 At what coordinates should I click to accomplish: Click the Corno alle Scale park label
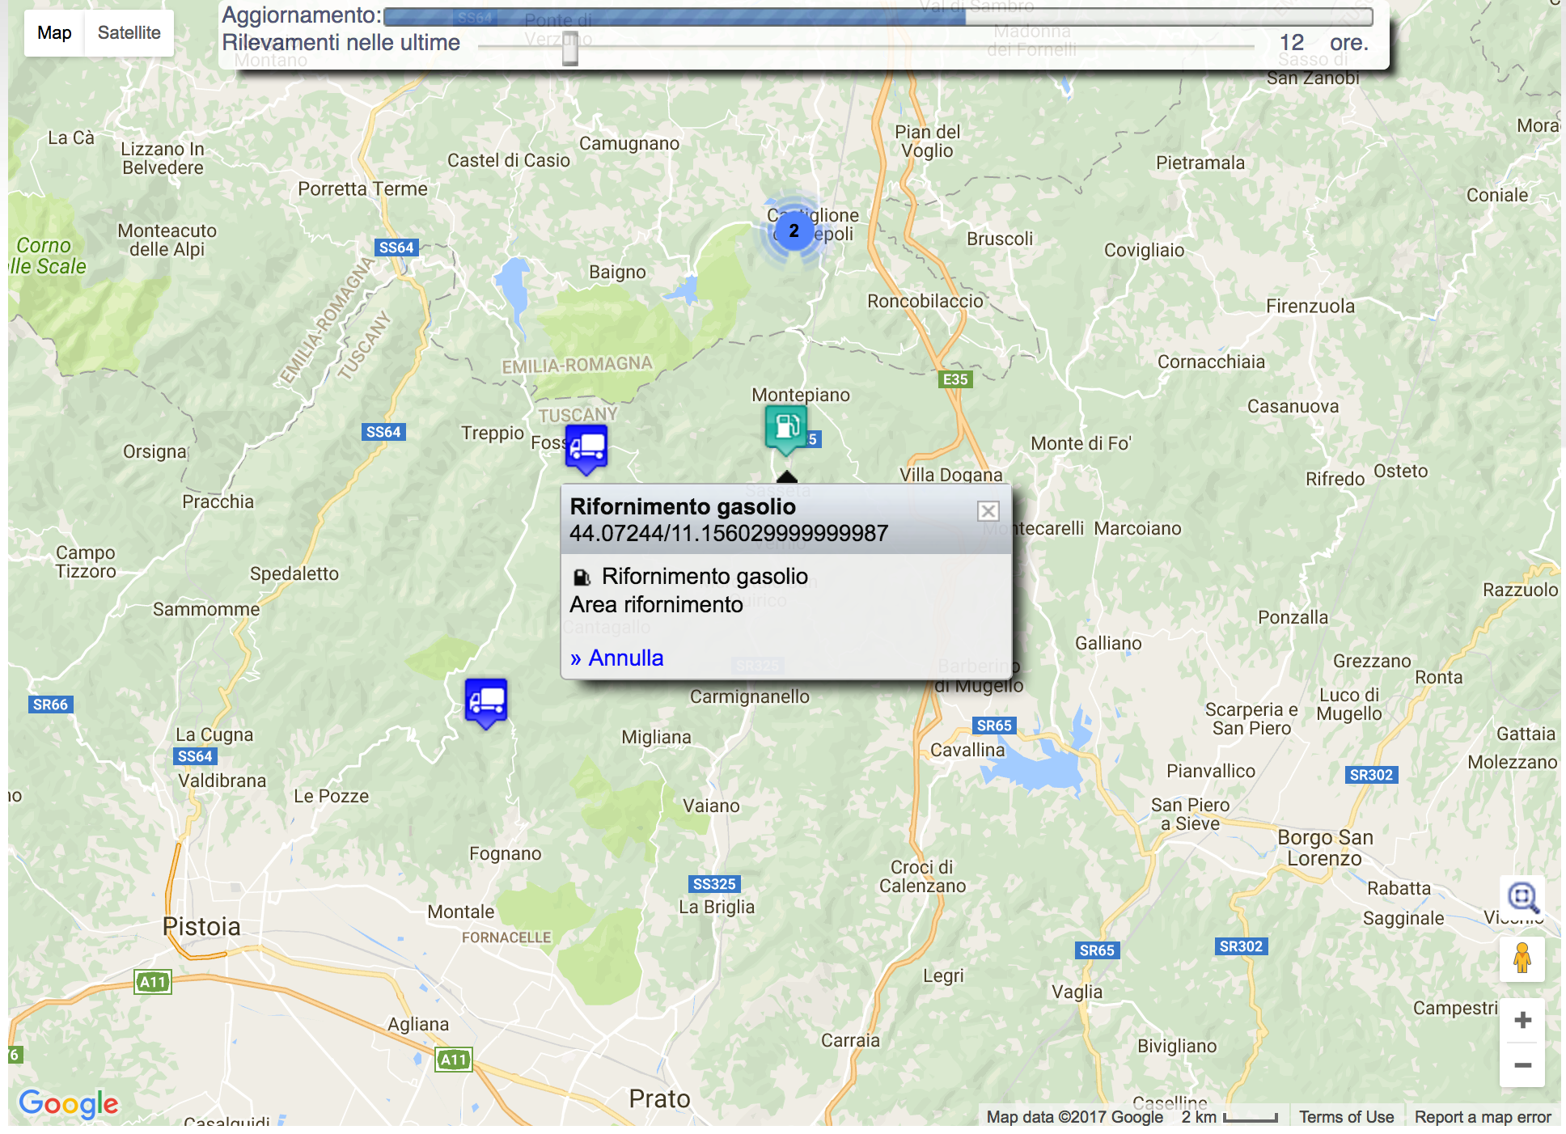click(47, 256)
